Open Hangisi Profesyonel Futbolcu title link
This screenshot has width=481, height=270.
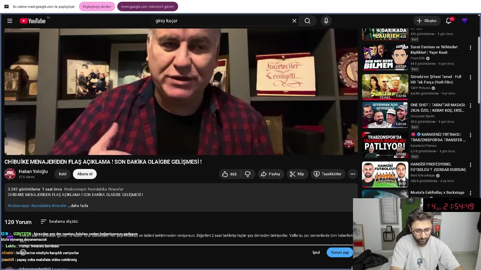[x=438, y=167]
